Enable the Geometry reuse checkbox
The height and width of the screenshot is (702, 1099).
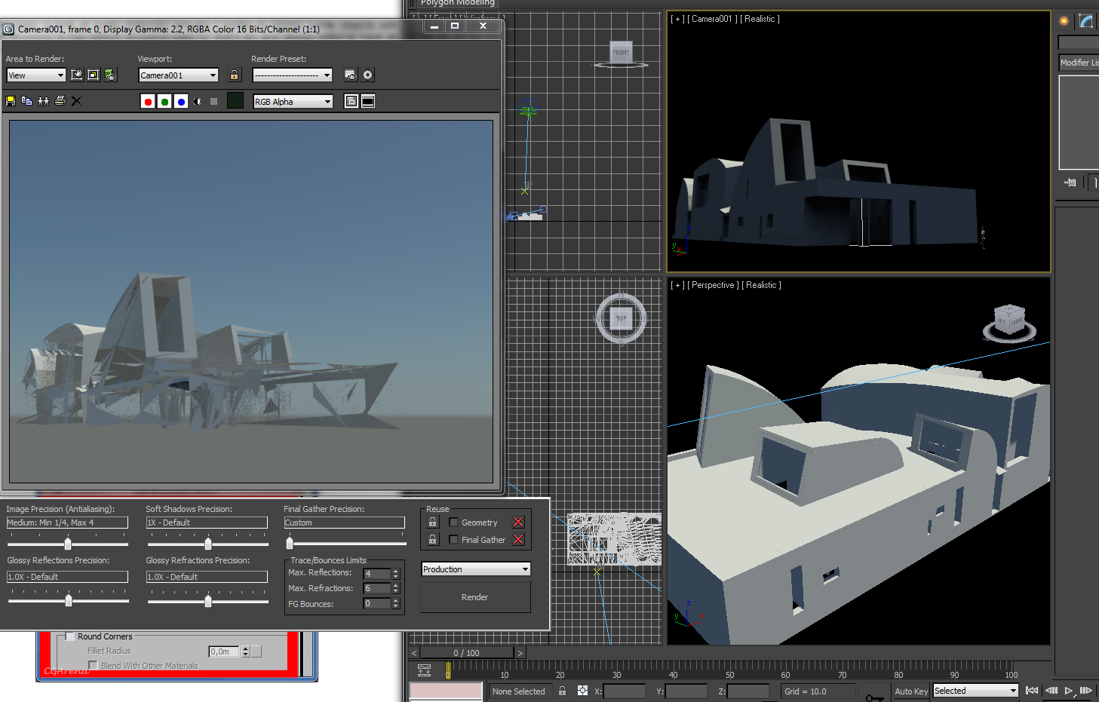[x=453, y=522]
